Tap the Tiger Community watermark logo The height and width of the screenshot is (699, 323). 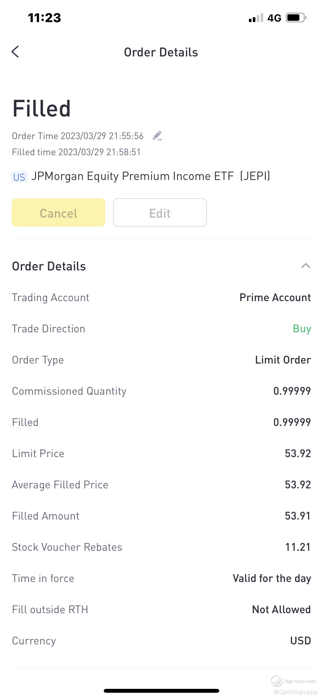tap(277, 681)
